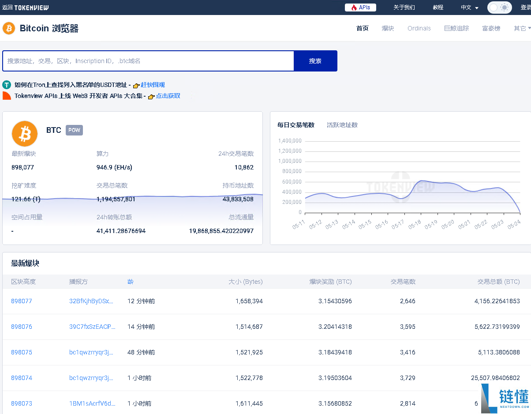Click the hashrate value 946.9 (EH/s)
Screen dimensions: 531x414
point(114,167)
